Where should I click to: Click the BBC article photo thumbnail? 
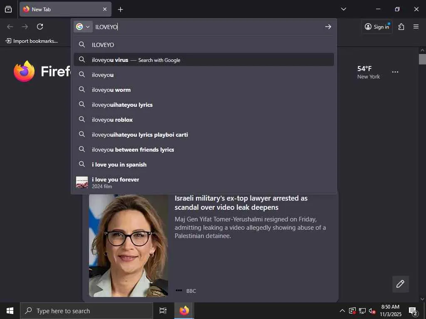point(129,245)
